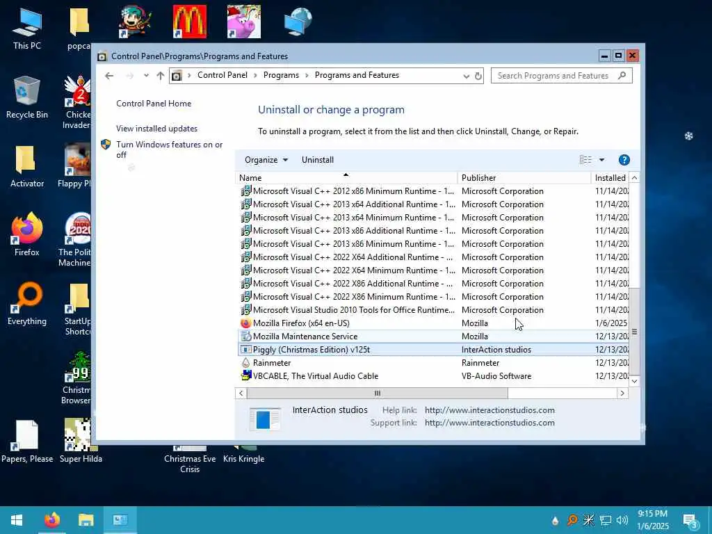Click the network tray icon
Viewport: 712px width, 534px height.
(x=606, y=520)
